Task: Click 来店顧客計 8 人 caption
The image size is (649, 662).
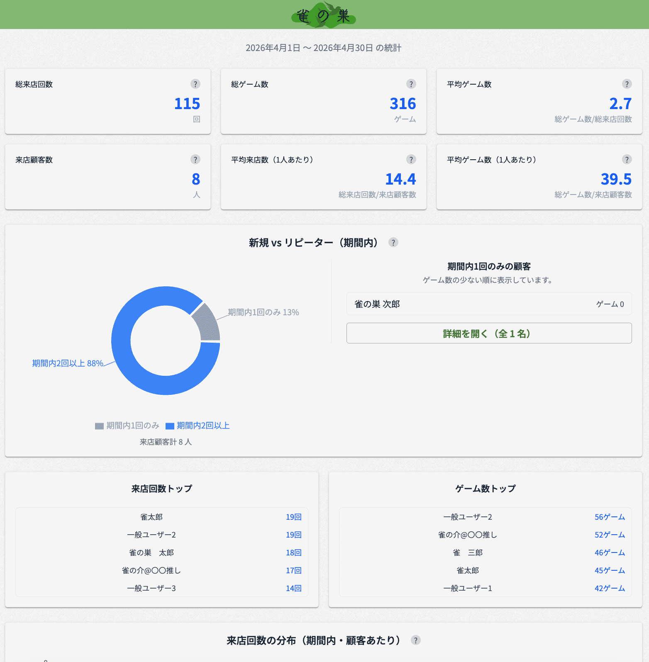Action: (166, 442)
